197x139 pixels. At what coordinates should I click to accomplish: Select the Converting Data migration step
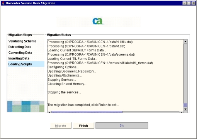click(x=20, y=53)
